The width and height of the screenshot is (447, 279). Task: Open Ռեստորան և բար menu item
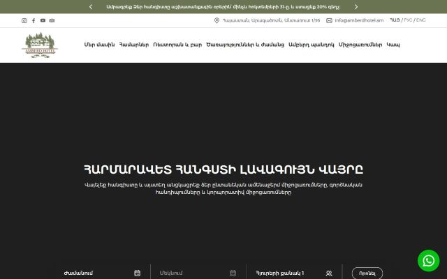pyautogui.click(x=177, y=45)
